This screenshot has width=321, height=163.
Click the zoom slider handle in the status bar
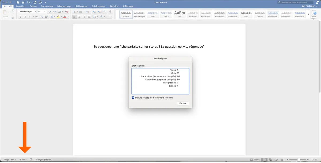point(299,160)
